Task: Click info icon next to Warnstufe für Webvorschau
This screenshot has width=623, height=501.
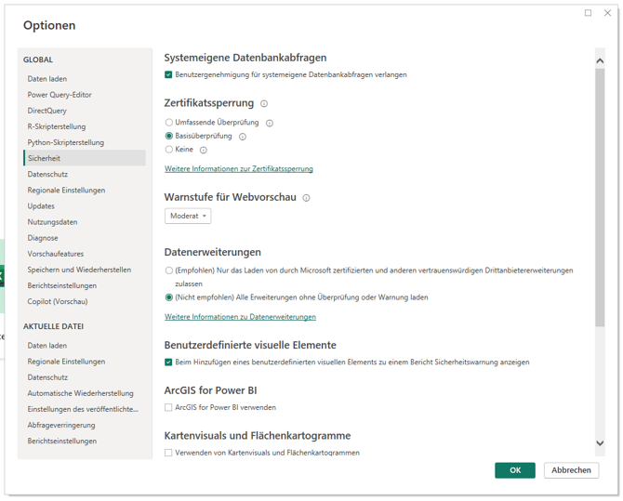Action: 306,198
